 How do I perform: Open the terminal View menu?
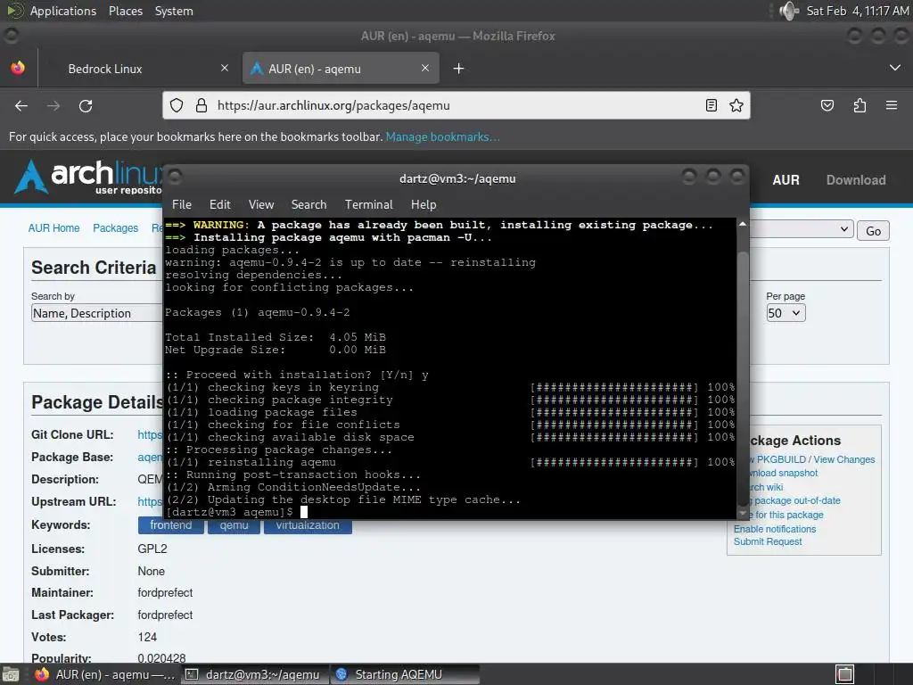pyautogui.click(x=261, y=204)
